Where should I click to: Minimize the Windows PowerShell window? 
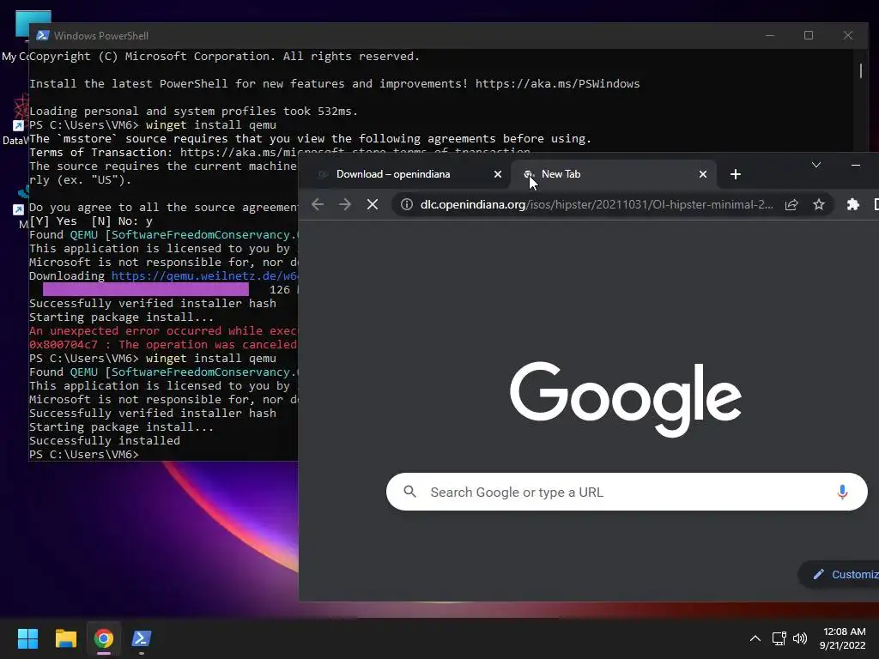tap(770, 35)
